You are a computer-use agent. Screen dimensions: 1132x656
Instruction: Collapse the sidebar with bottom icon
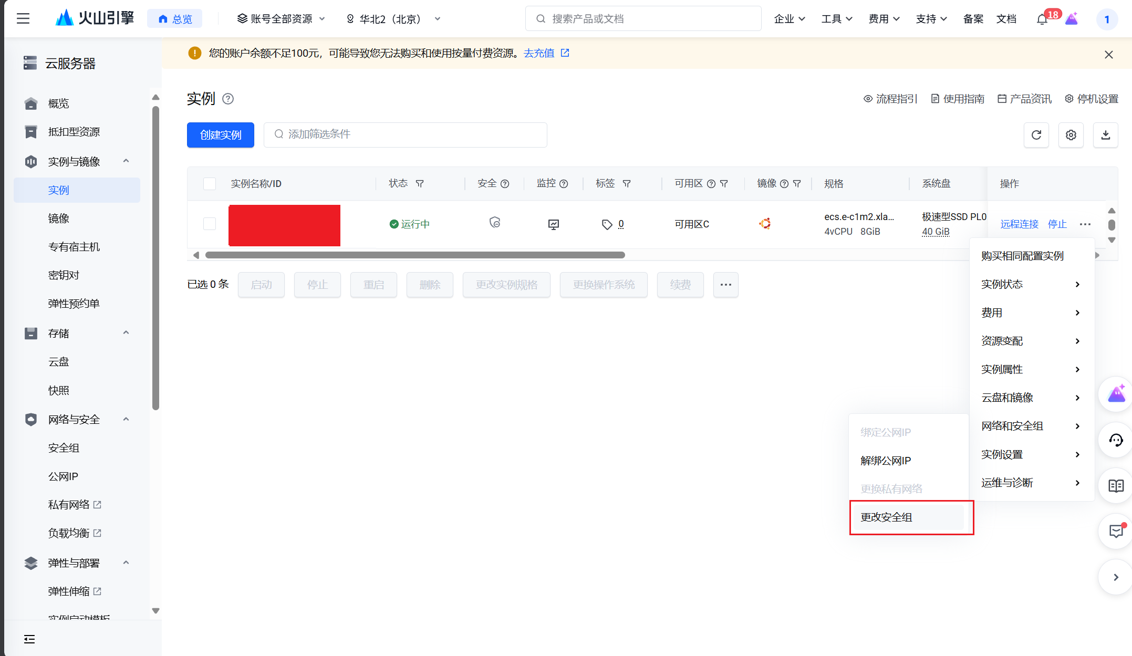29,639
